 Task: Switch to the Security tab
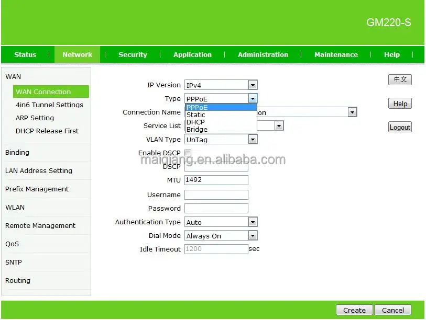pyautogui.click(x=133, y=54)
